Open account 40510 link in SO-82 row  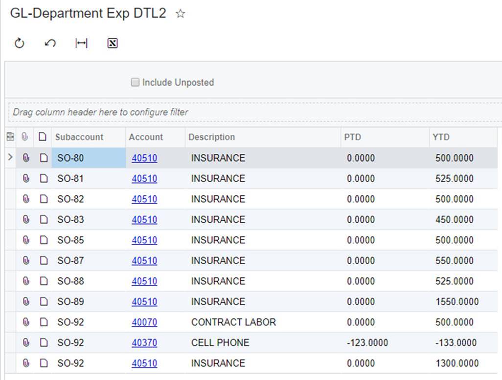click(x=144, y=199)
